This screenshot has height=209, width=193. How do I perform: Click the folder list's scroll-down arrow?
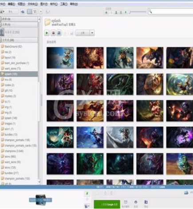39,182
